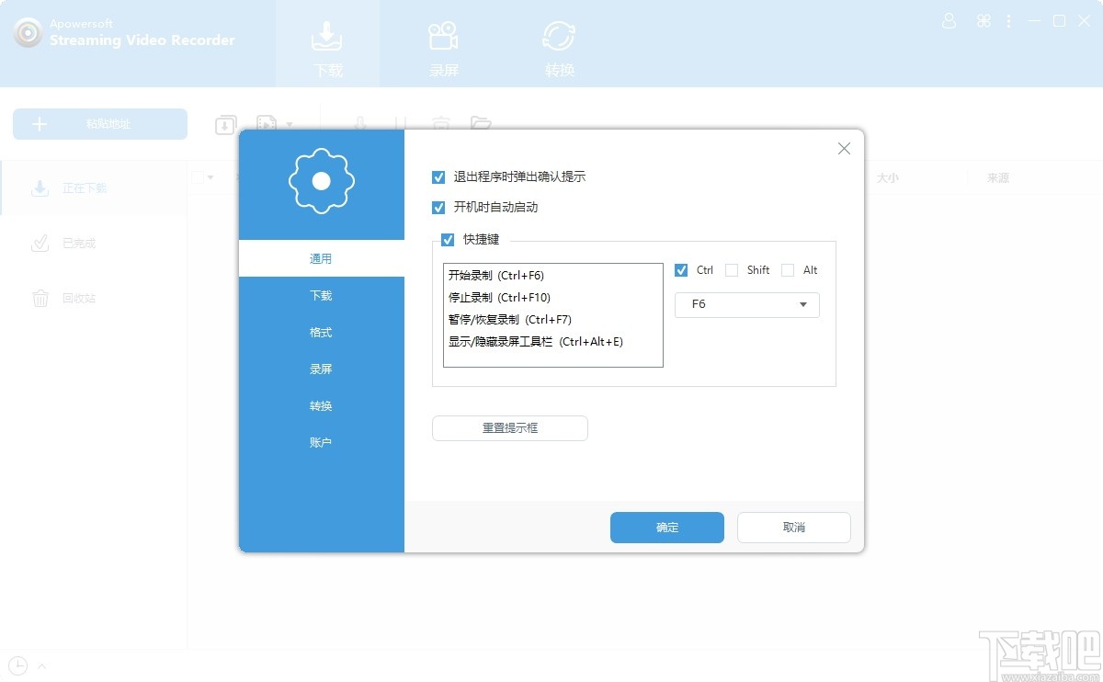Enable the Shift modifier checkbox
1103x682 pixels.
coord(732,270)
